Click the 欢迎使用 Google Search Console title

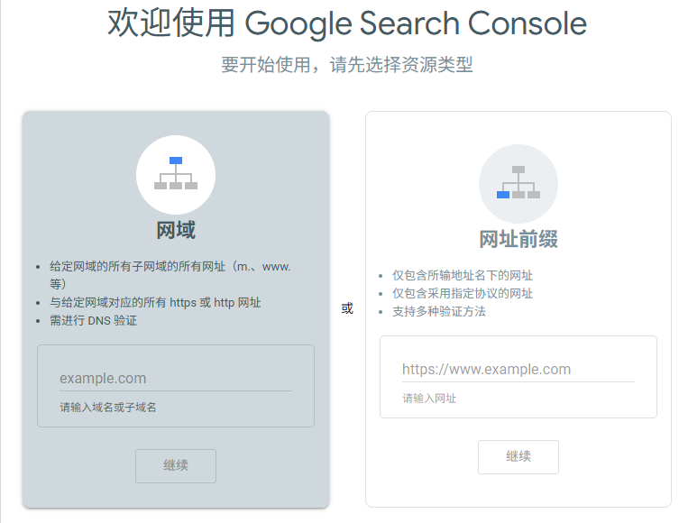347,23
